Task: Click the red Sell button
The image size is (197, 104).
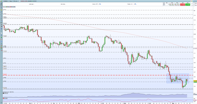Action: 183,5
